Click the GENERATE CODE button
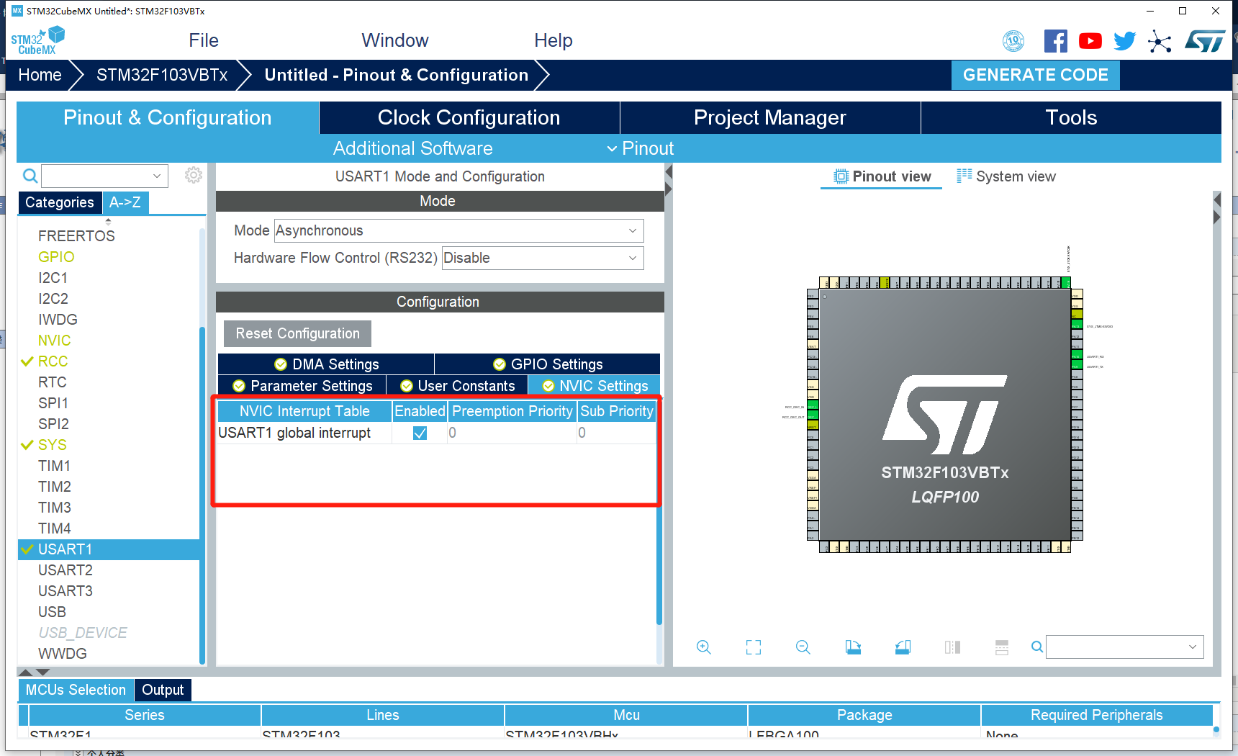Screen dimensions: 1238x756 tap(1035, 75)
